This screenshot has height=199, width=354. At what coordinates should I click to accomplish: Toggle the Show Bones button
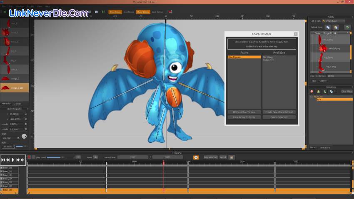click(x=115, y=12)
